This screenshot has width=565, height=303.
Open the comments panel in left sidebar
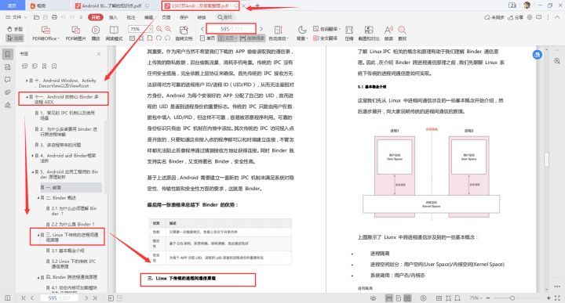point(8,80)
